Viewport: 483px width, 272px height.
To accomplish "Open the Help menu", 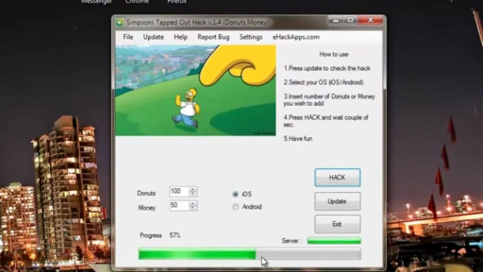I will pos(181,37).
